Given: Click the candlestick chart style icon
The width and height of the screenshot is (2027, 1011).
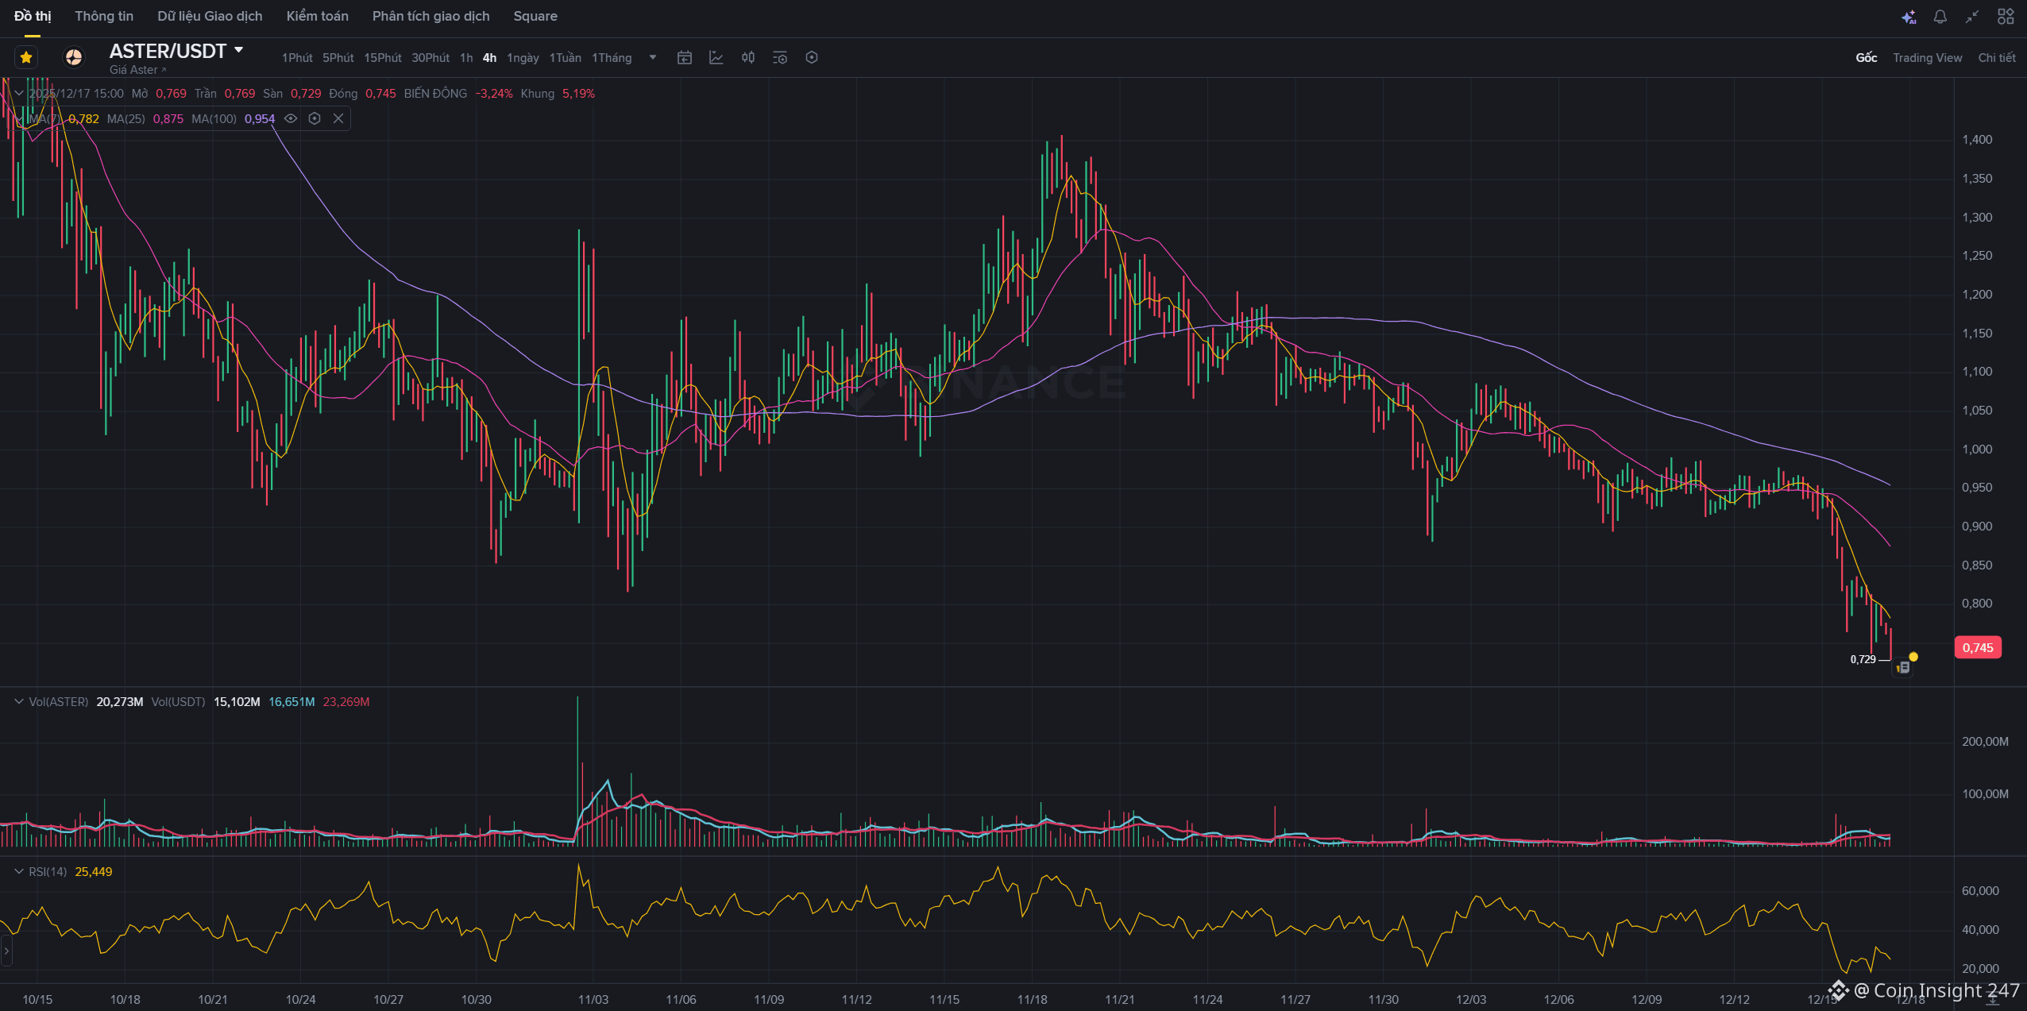Looking at the screenshot, I should click(x=748, y=57).
